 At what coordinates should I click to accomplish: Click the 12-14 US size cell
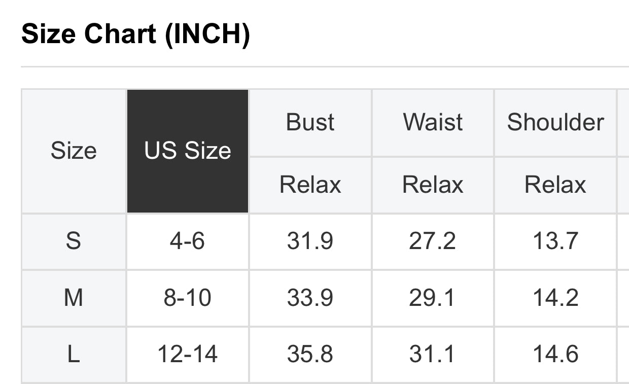coord(188,354)
